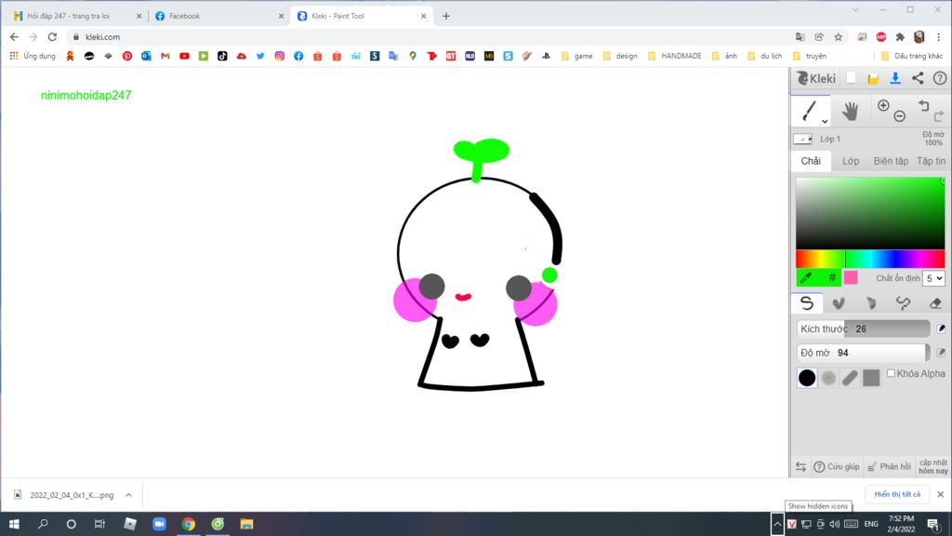Viewport: 952px width, 536px height.
Task: Switch to the Lớp tab
Action: coord(851,161)
